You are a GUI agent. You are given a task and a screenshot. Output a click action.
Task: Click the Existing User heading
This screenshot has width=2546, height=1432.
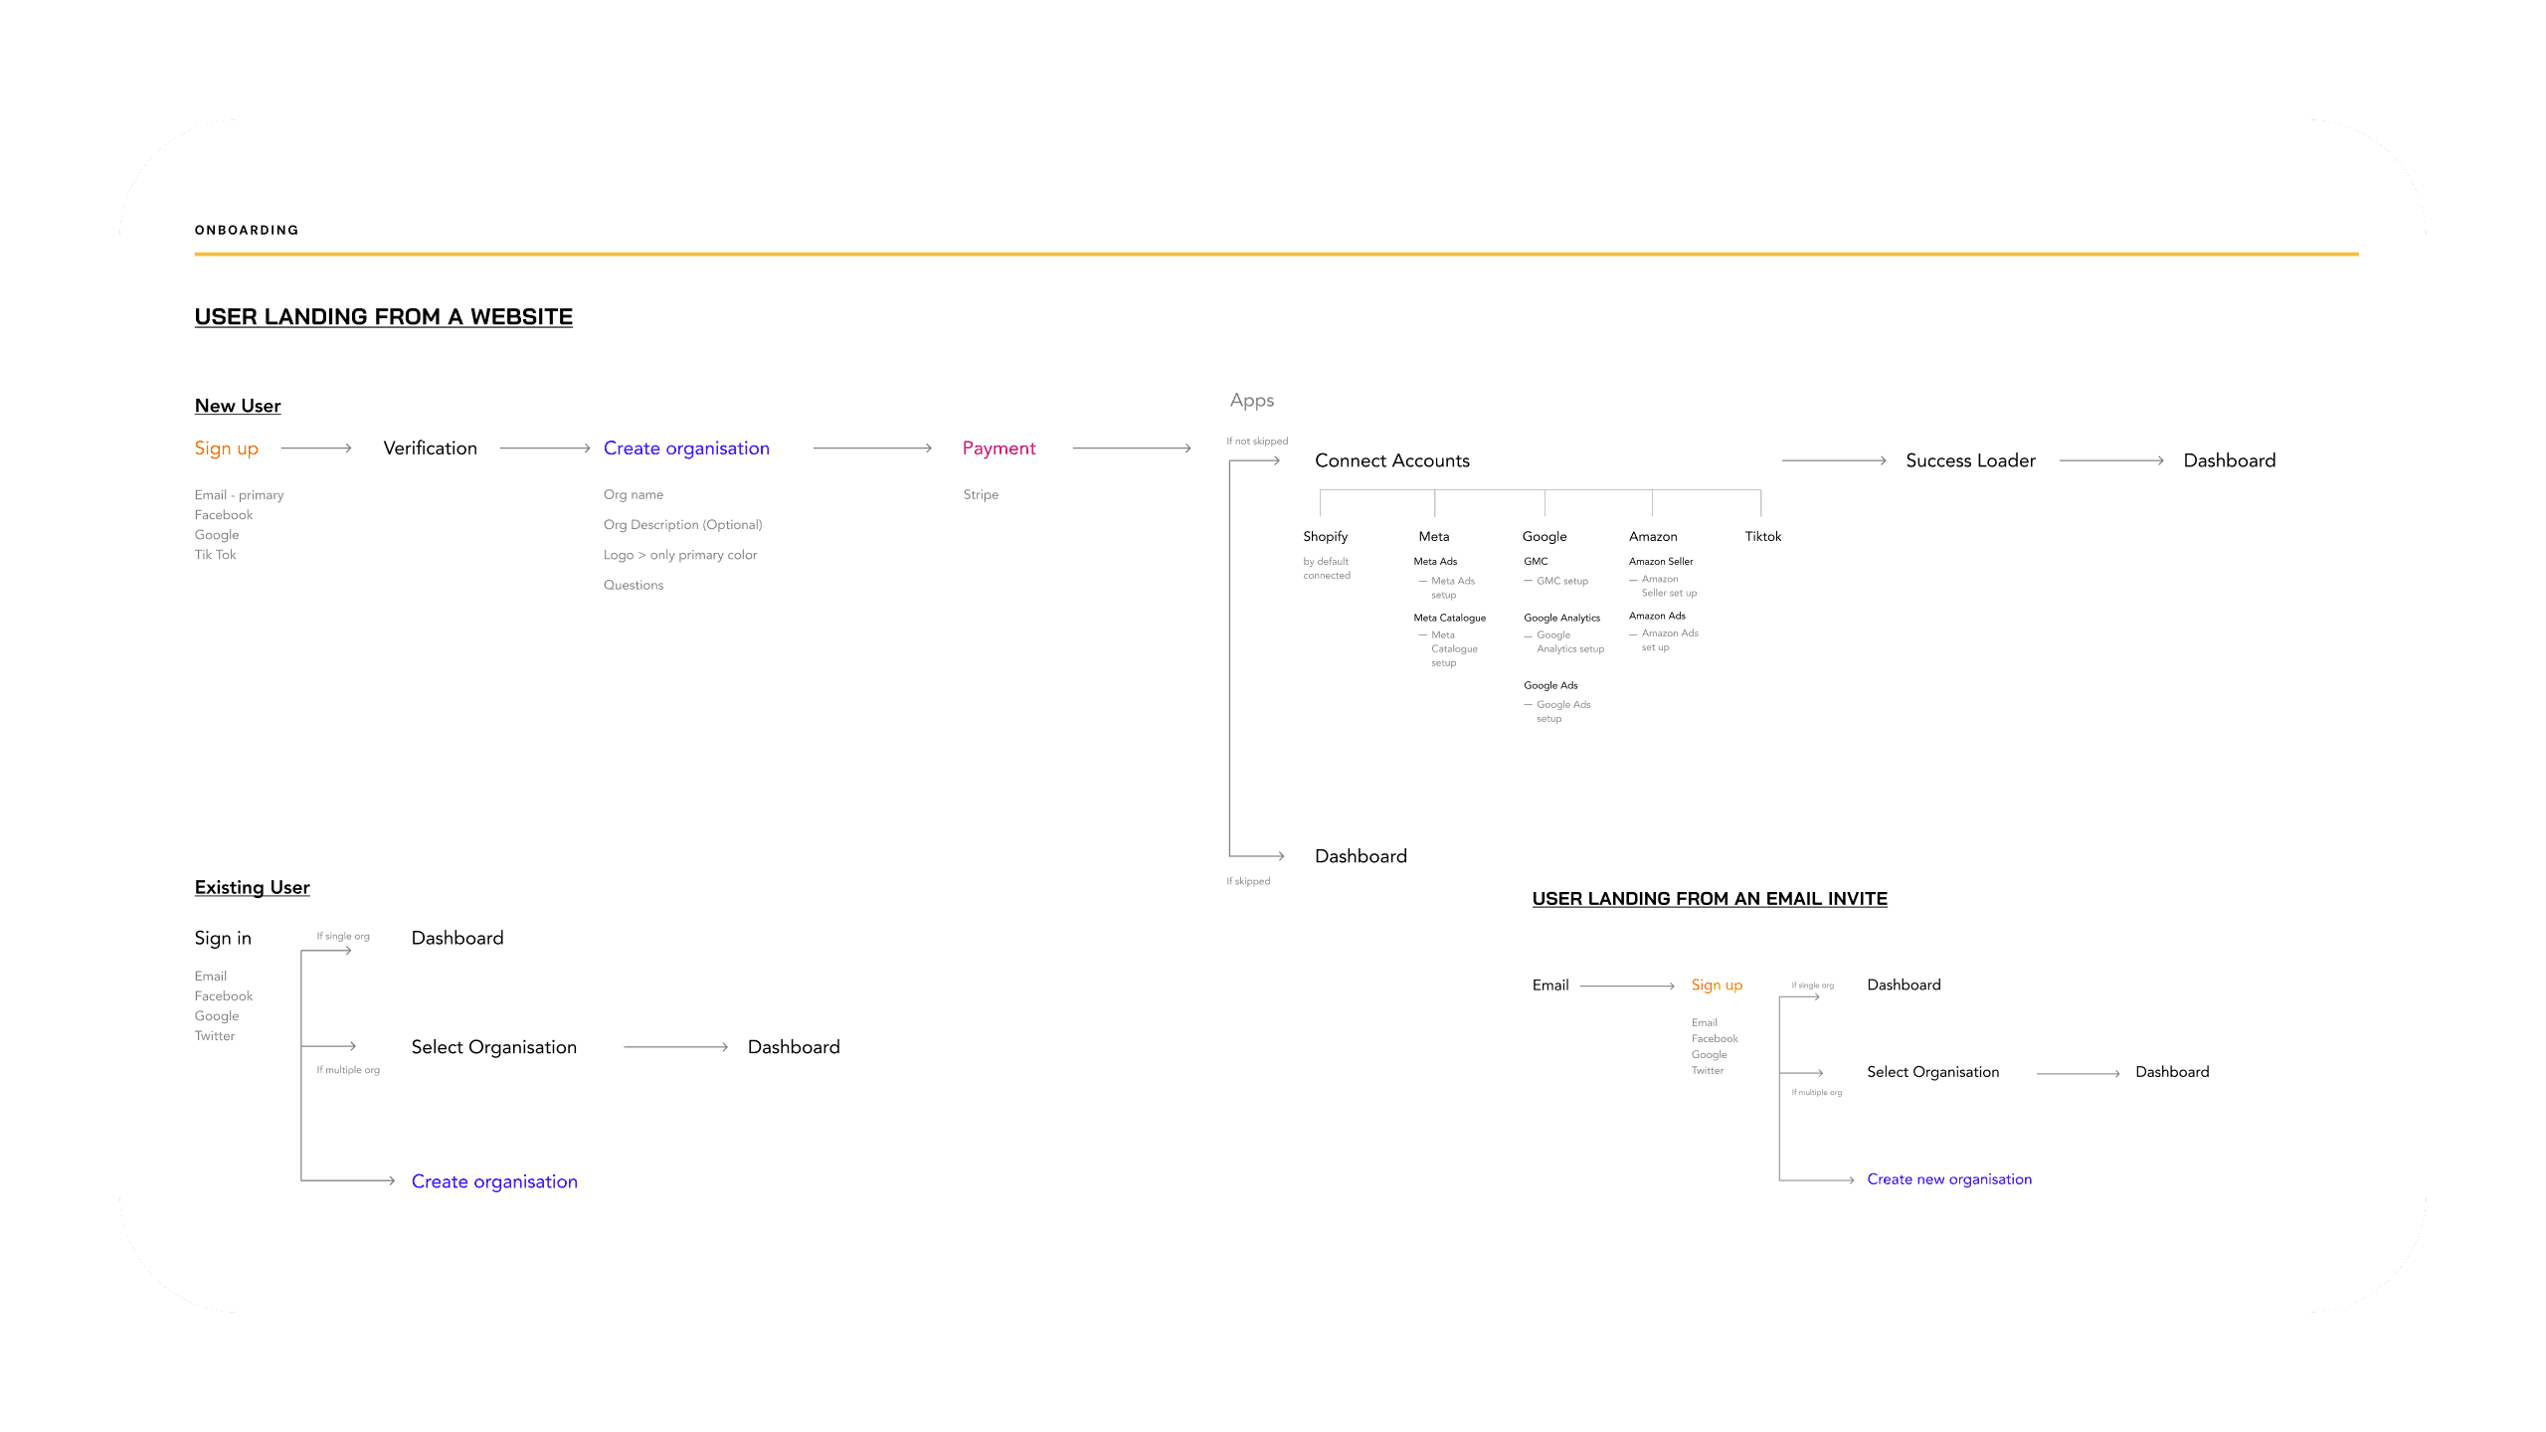tap(252, 887)
